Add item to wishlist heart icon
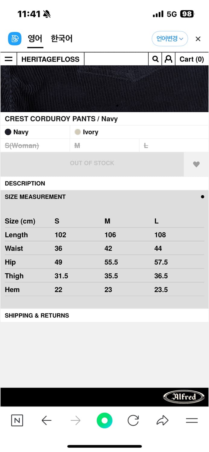 (196, 164)
